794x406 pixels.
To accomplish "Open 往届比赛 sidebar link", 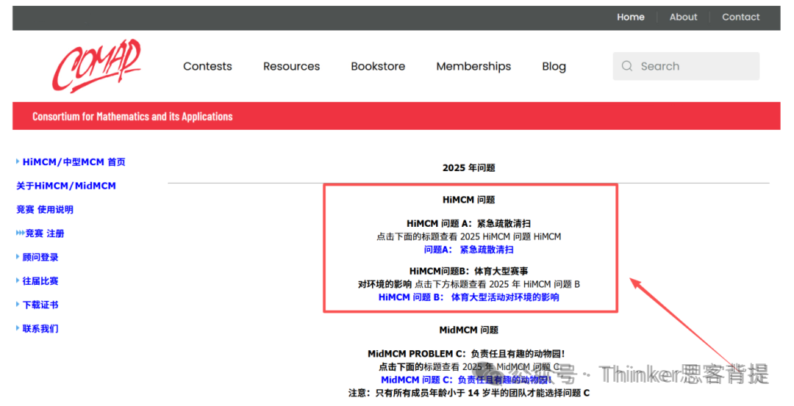I will (x=40, y=281).
